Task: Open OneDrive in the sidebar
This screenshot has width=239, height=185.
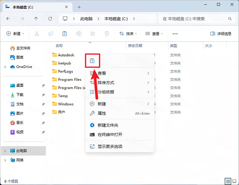Action: (x=21, y=67)
